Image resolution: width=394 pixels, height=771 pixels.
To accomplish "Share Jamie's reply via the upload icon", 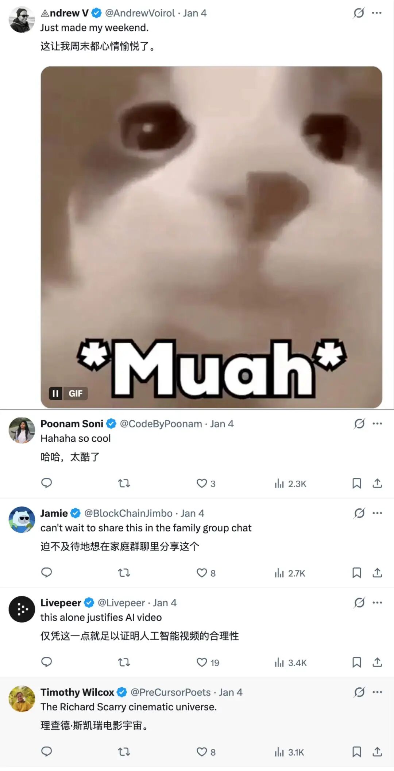I will [x=377, y=573].
